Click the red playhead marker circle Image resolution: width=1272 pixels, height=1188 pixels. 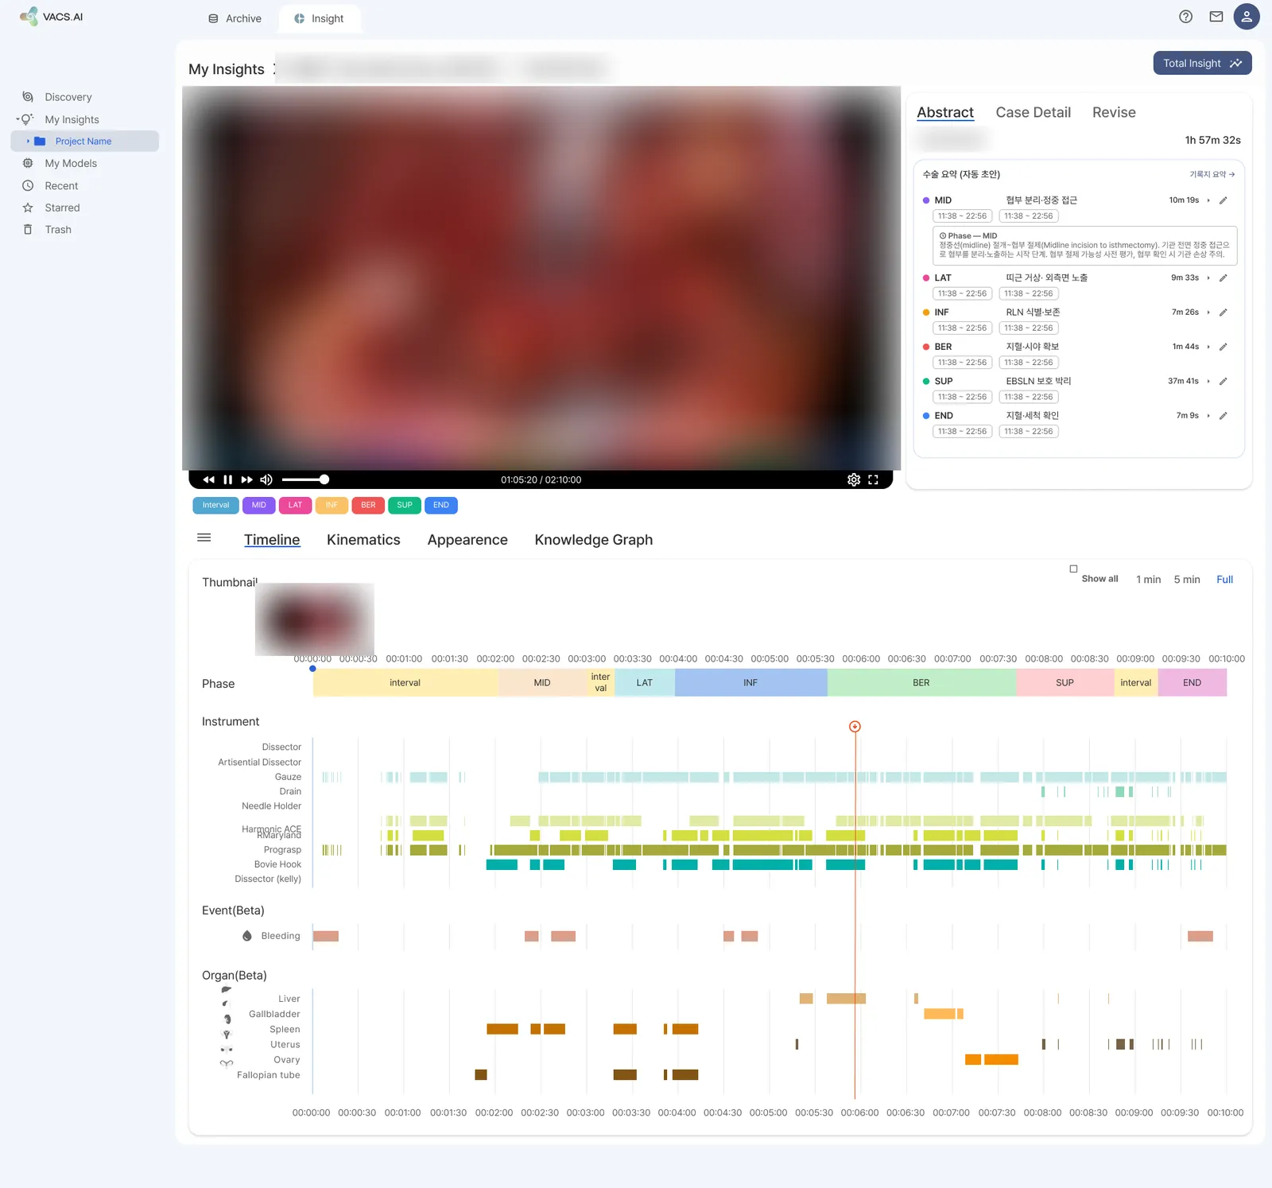(855, 727)
